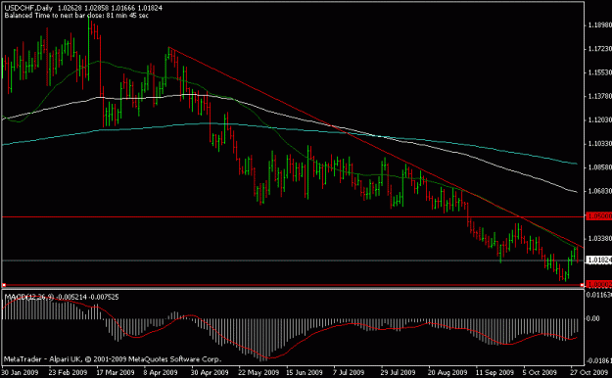Click the 1.10330 price axis label
The width and height of the screenshot is (612, 378).
[599, 144]
